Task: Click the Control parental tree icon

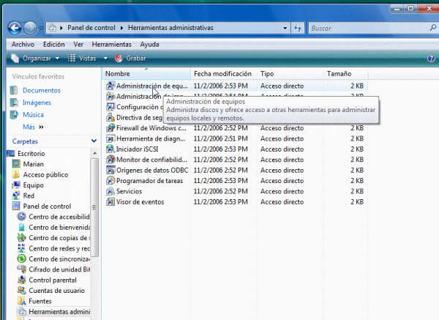Action: 21,280
